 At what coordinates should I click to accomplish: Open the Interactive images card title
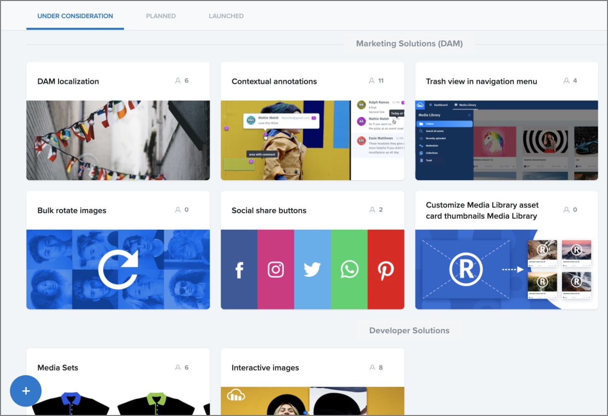click(265, 368)
